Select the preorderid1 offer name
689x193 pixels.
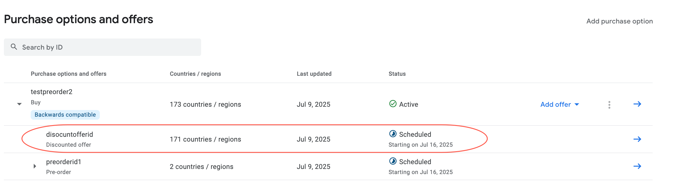[64, 162]
